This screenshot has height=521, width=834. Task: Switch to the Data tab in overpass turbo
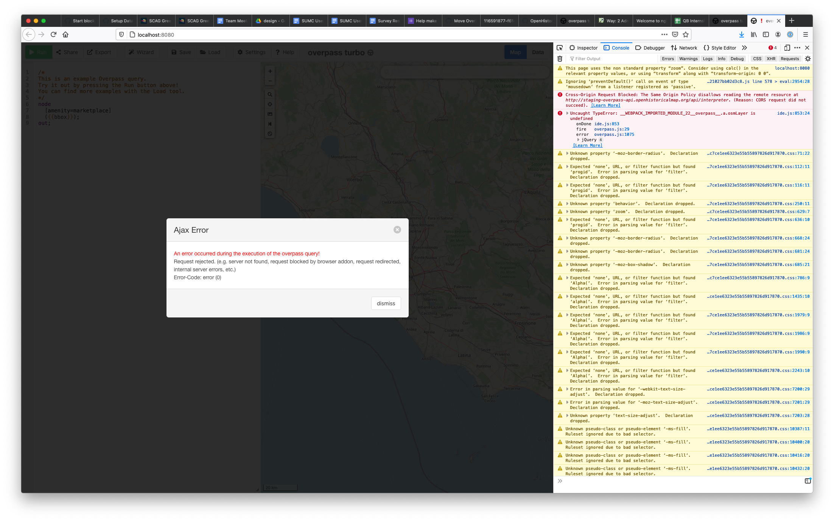[x=538, y=52]
